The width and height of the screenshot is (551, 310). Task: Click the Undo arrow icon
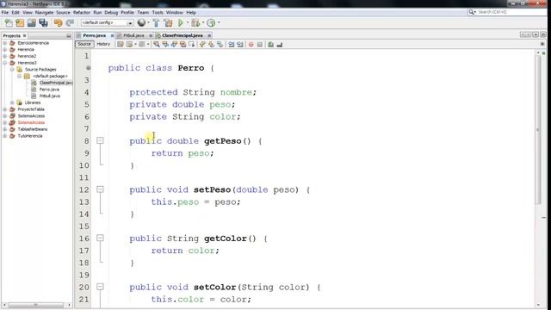tap(59, 23)
